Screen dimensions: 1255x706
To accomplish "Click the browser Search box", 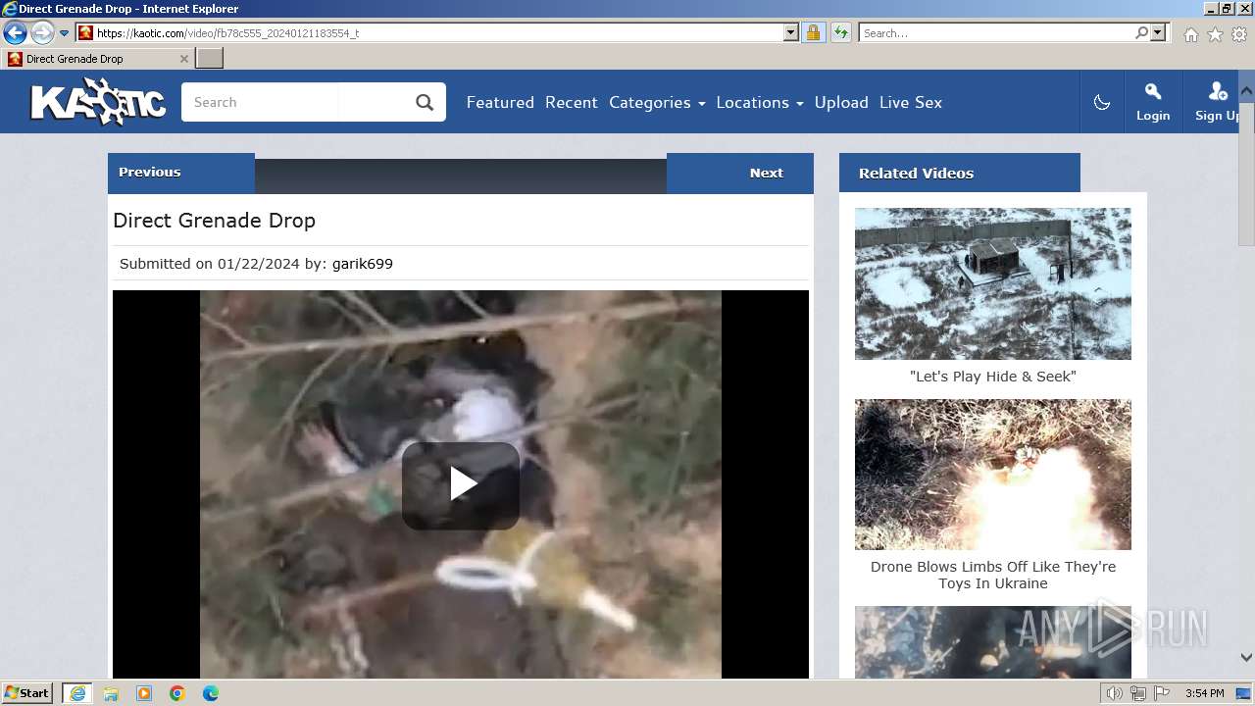I will coord(995,32).
